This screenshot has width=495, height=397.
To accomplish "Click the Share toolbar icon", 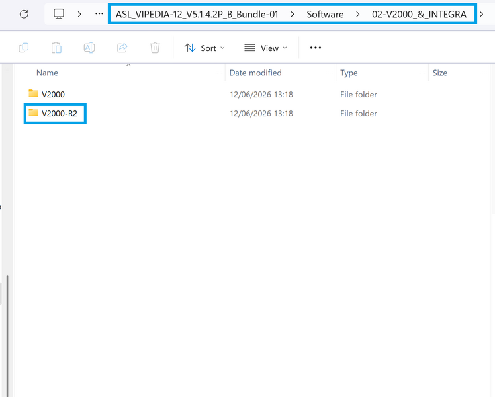I will point(122,48).
